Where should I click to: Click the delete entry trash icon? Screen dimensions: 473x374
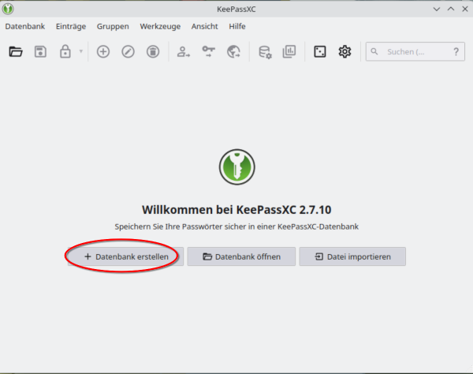coord(153,52)
